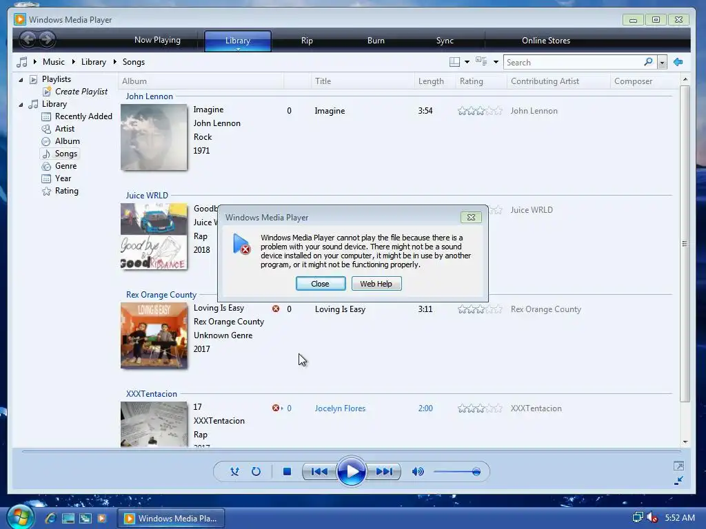Viewport: 706px width, 529px height.
Task: Click the vertical scrollbar in song list
Action: pyautogui.click(x=685, y=243)
